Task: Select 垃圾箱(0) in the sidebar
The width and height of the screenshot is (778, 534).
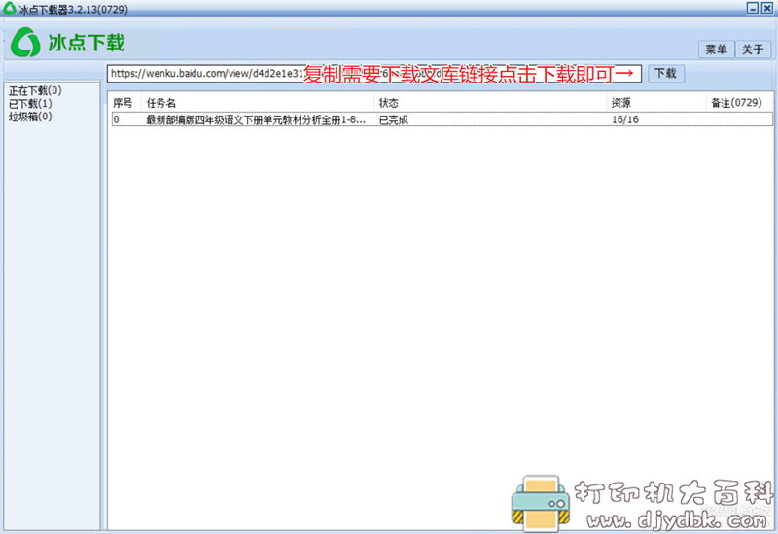Action: [30, 117]
